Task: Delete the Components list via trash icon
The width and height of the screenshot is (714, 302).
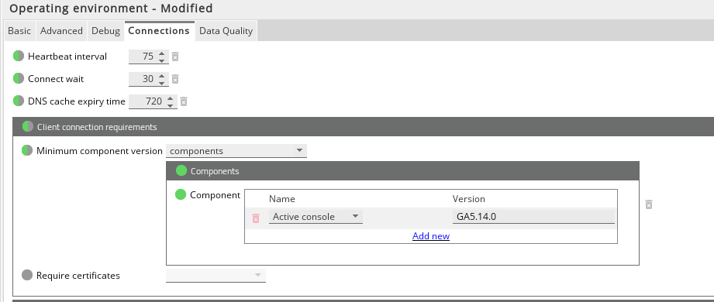Action: [x=649, y=204]
